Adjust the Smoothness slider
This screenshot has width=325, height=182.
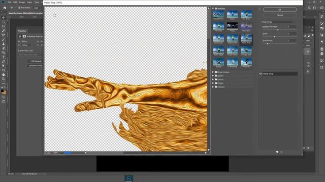(x=268, y=44)
